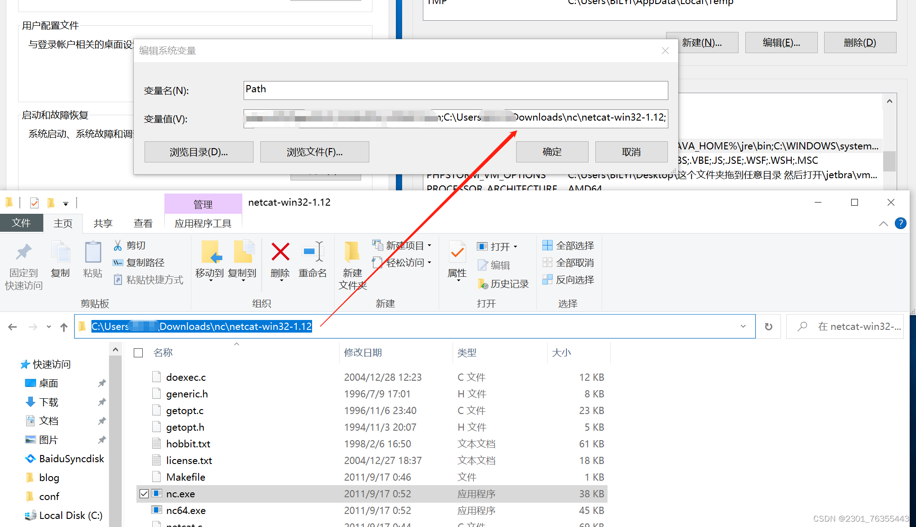Expand New item dropdown
916x527 pixels.
click(430, 246)
